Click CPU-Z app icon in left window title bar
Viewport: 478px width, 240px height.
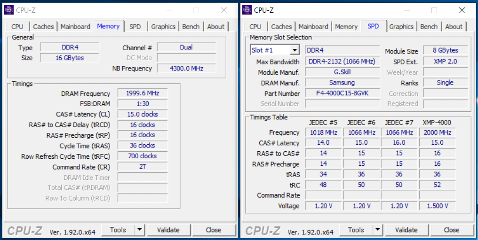click(9, 10)
